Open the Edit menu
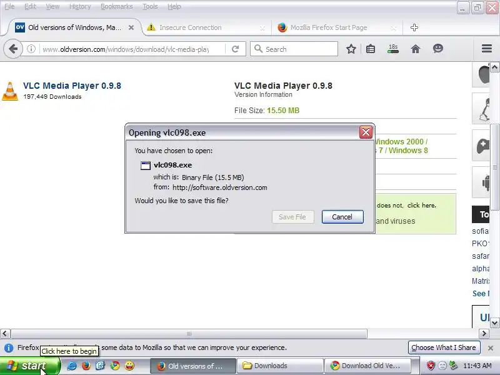The width and height of the screenshot is (500, 375). click(x=30, y=6)
